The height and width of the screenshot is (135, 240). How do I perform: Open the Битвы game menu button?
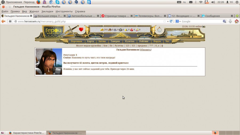click(x=102, y=41)
